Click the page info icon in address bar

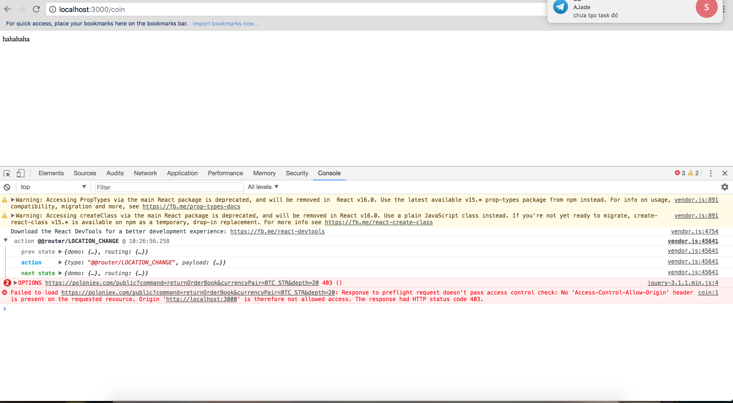point(53,9)
